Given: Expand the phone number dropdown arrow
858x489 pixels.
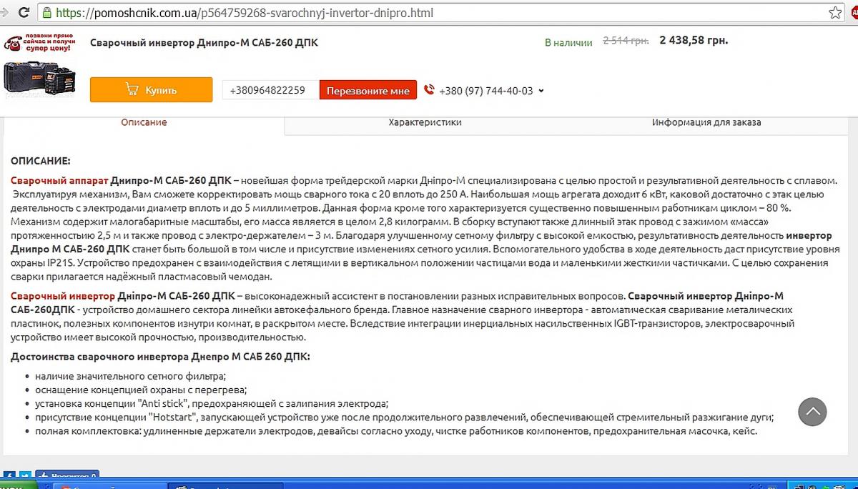Looking at the screenshot, I should pyautogui.click(x=541, y=91).
